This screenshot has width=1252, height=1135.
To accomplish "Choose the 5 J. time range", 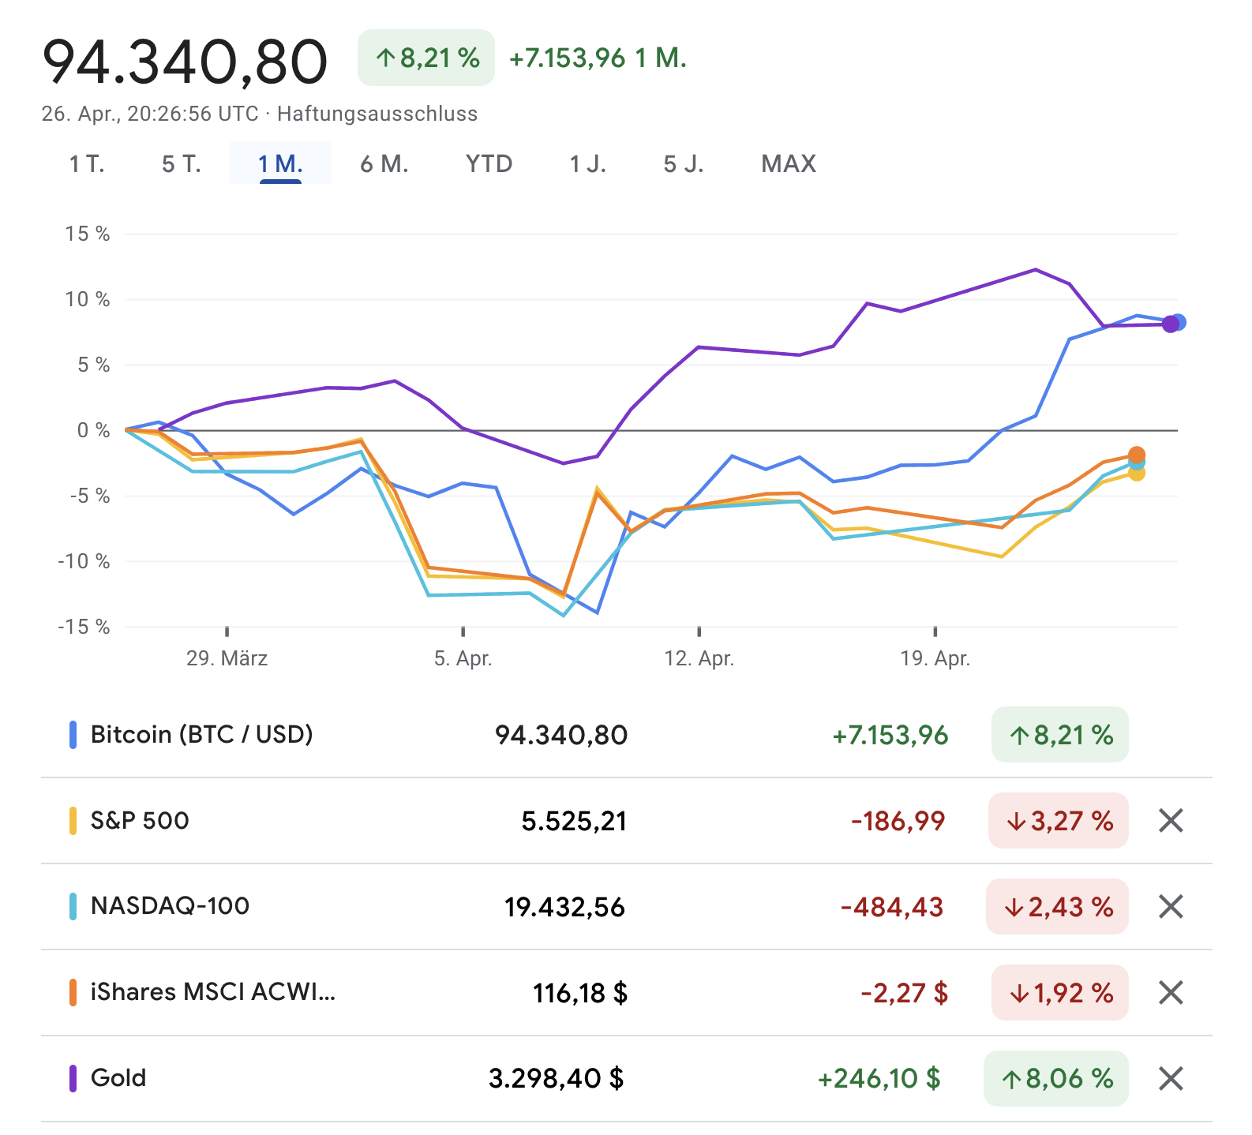I will coord(684,164).
